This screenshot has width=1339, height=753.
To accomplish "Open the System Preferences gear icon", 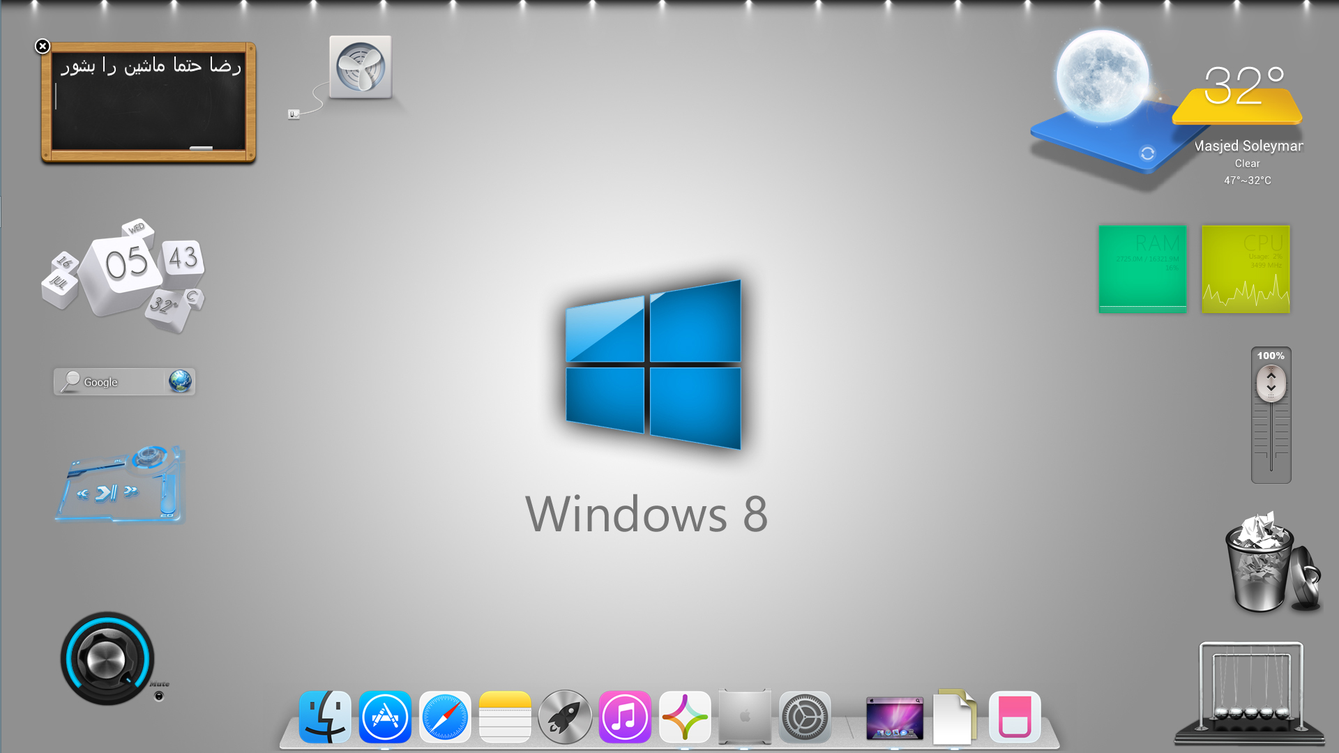I will (805, 717).
